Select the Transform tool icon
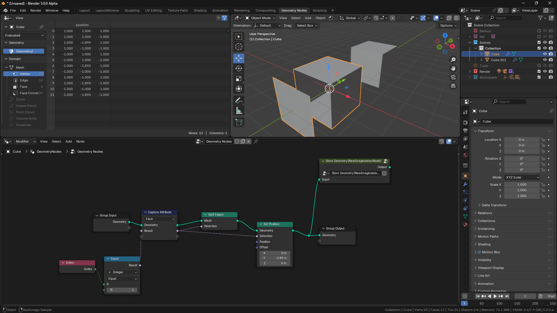This screenshot has width=557, height=313. pyautogui.click(x=239, y=89)
